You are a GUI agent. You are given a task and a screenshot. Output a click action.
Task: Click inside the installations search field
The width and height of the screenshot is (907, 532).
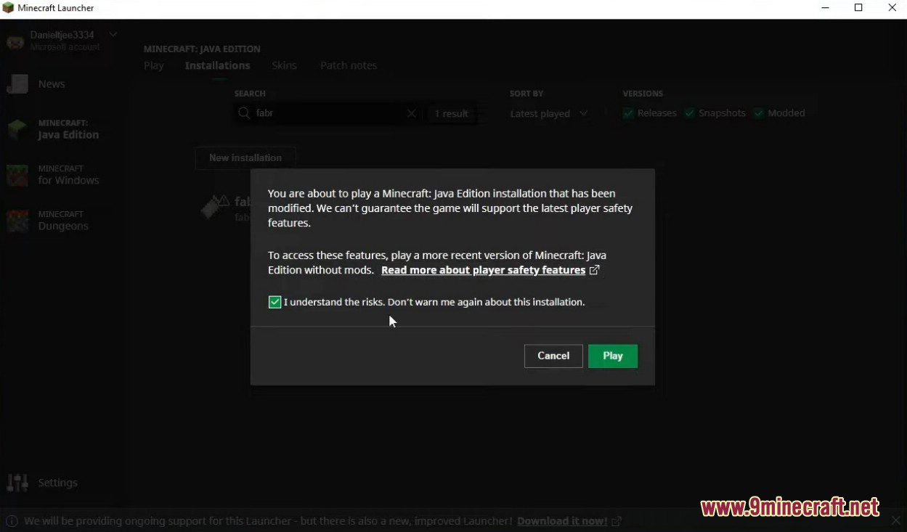328,113
